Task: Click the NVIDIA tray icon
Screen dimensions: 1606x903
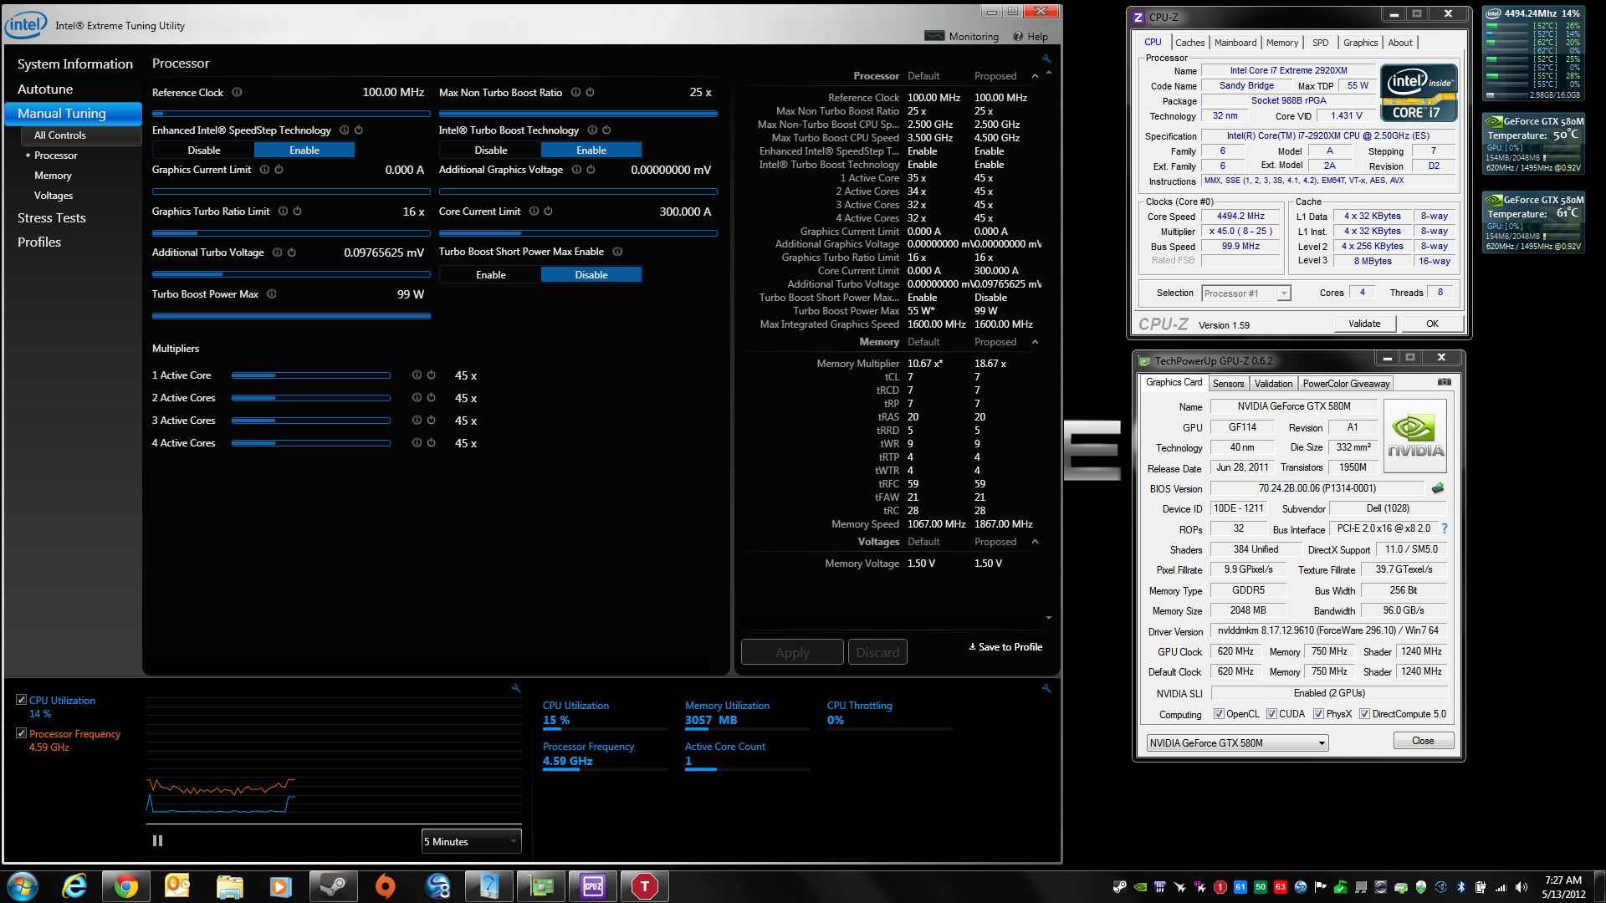Action: coord(1139,887)
